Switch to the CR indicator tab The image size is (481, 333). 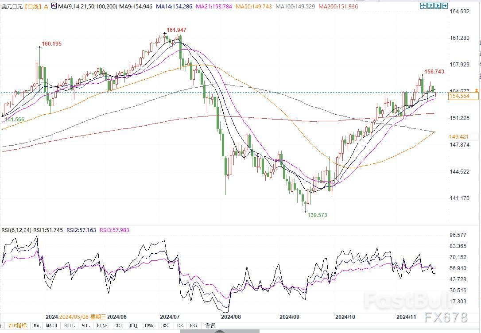(180, 325)
